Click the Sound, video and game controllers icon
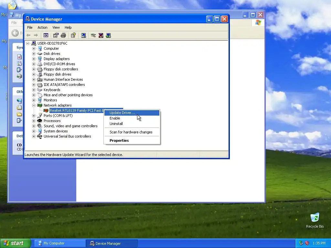This screenshot has height=248, width=331. click(x=40, y=126)
